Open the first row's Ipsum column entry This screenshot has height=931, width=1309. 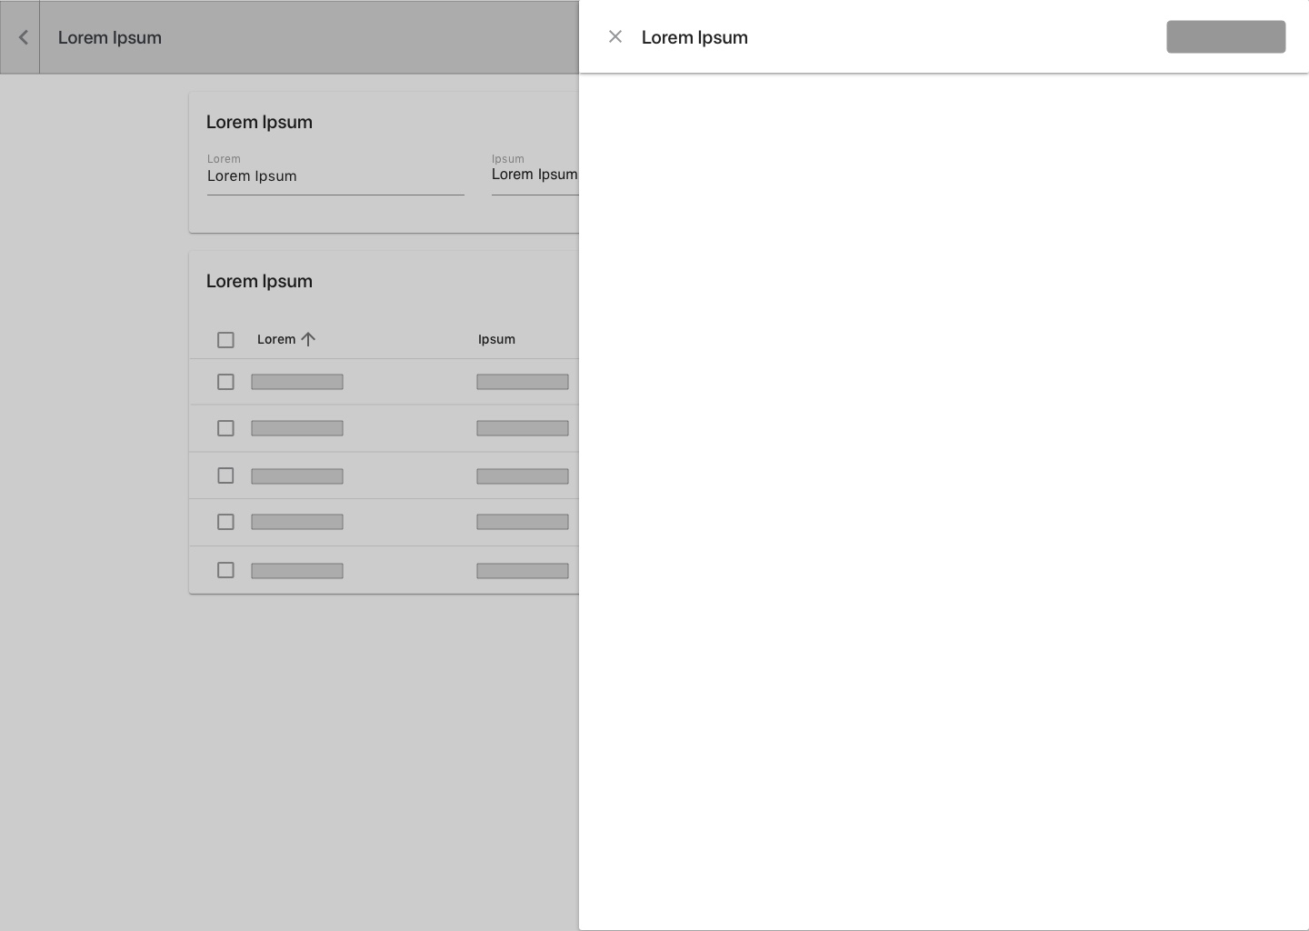[x=523, y=382]
